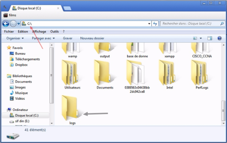This screenshot has height=143, width=227.
Task: Expand the view options arrow
Action: pyautogui.click(x=201, y=38)
